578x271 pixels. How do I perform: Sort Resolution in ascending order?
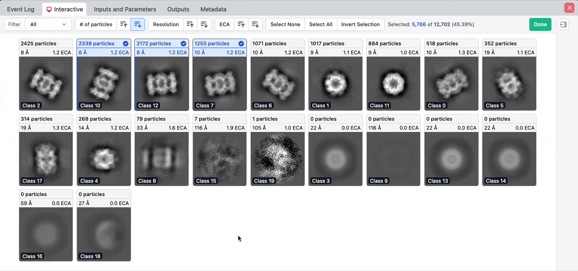click(190, 25)
